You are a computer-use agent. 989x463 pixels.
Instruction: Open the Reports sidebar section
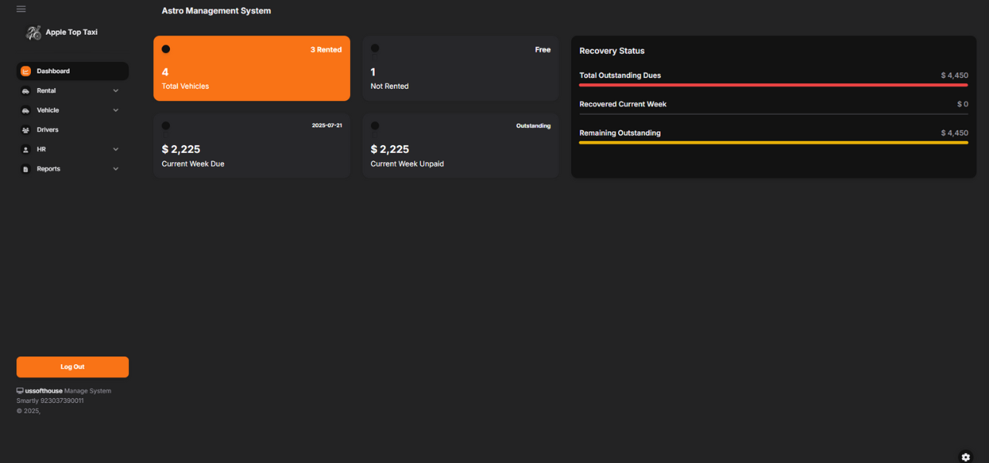(73, 169)
